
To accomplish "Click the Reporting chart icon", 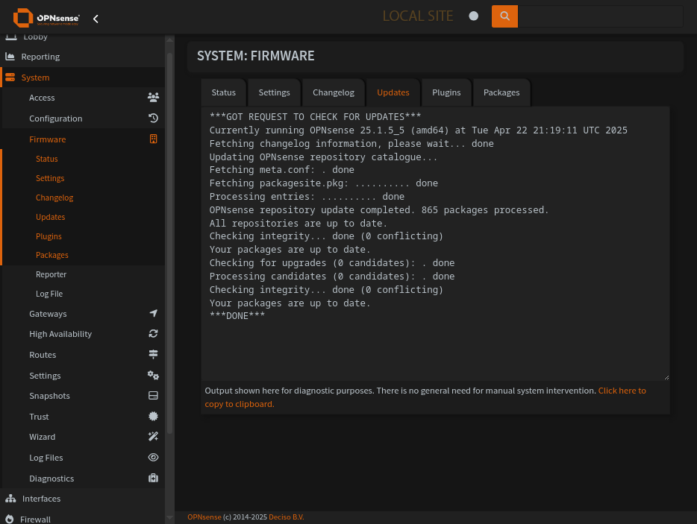I will [x=10, y=57].
